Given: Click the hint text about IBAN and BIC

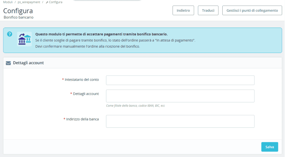Looking at the screenshot, I should click(136, 106).
